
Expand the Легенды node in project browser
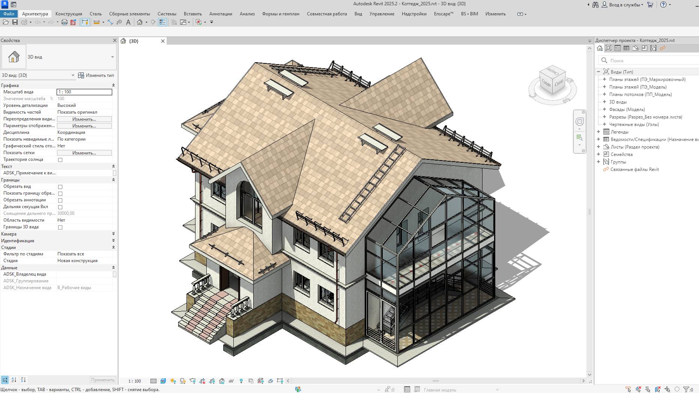599,132
